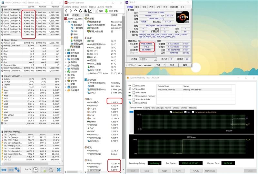The width and height of the screenshot is (258, 174).
Task: Open CPU-Z 工具 dropdown arrow
Action: point(164,65)
